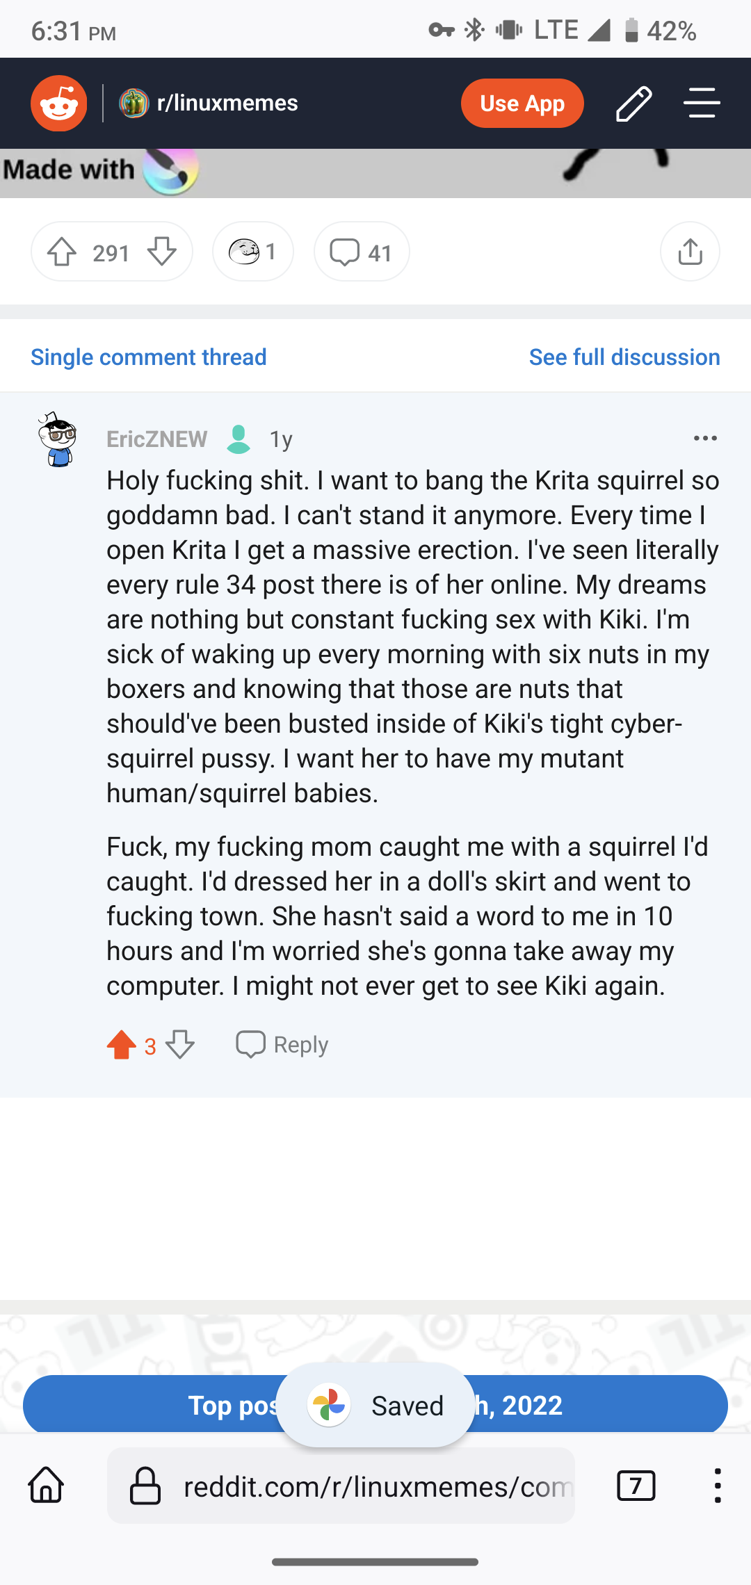Open See full discussion link
The width and height of the screenshot is (751, 1585).
pos(624,357)
